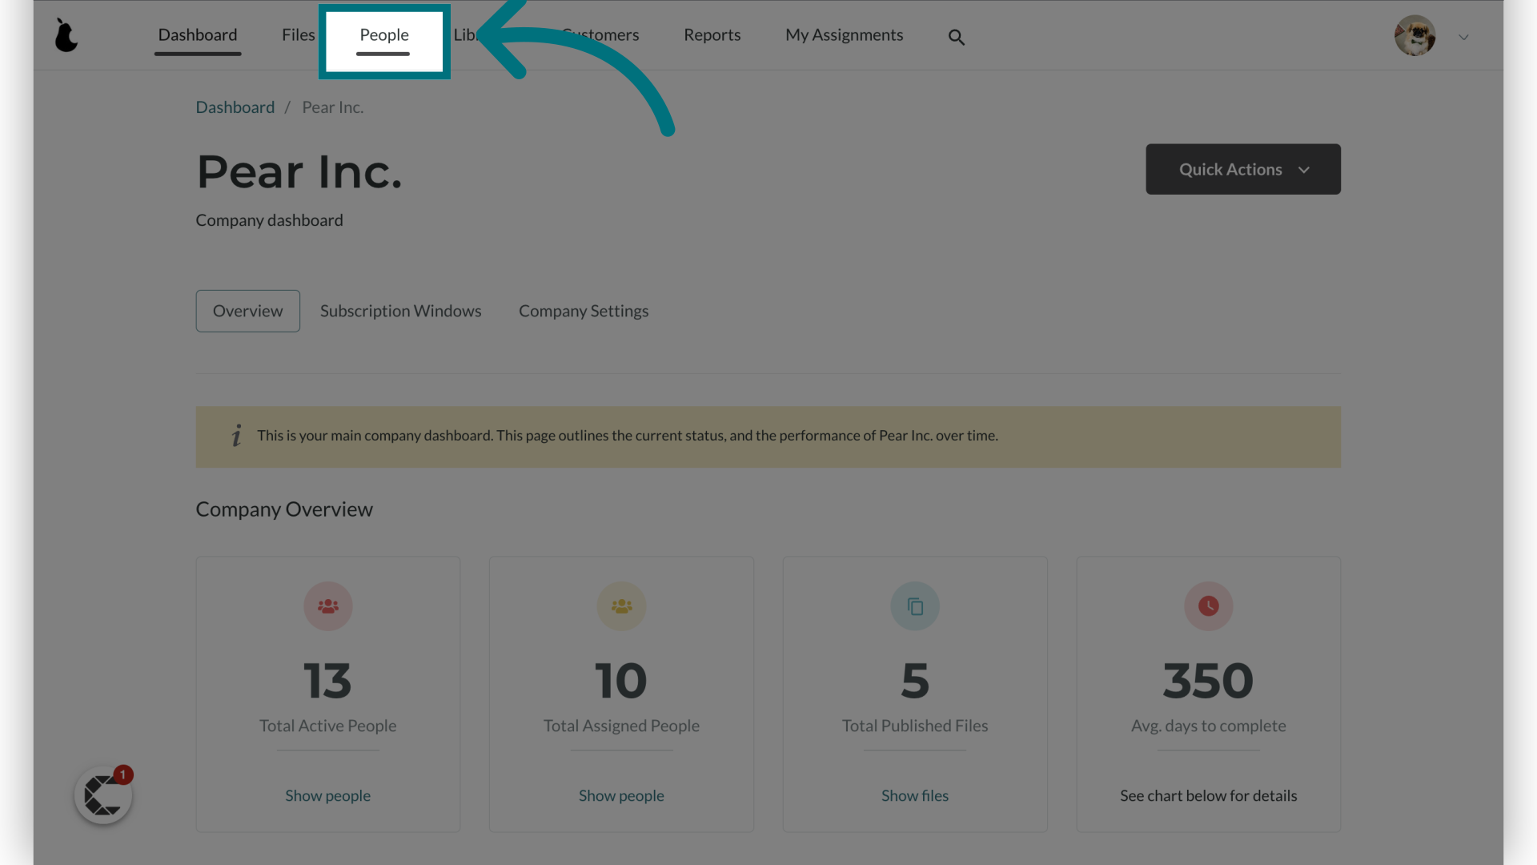
Task: Select the Overview tab
Action: click(x=247, y=311)
